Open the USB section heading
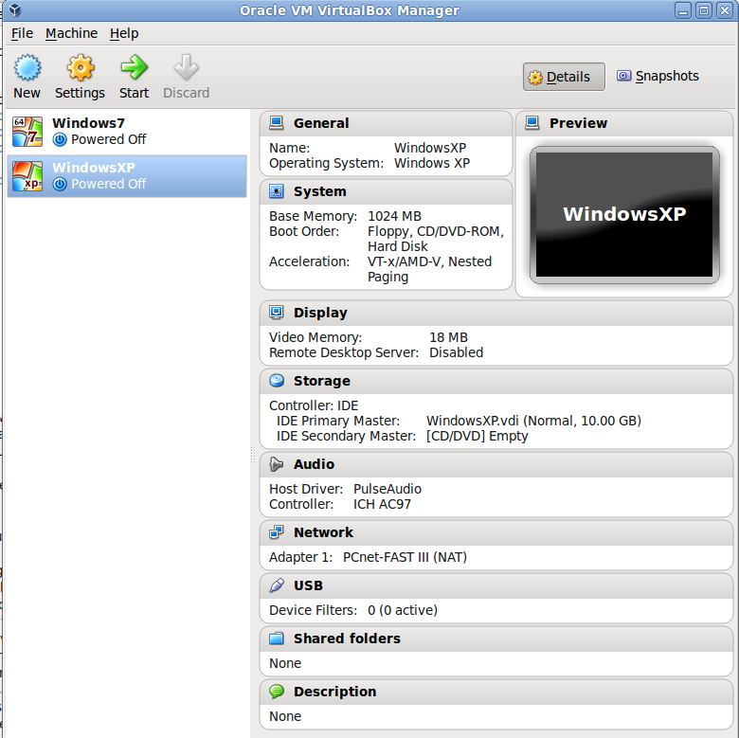The width and height of the screenshot is (739, 738). coord(308,585)
